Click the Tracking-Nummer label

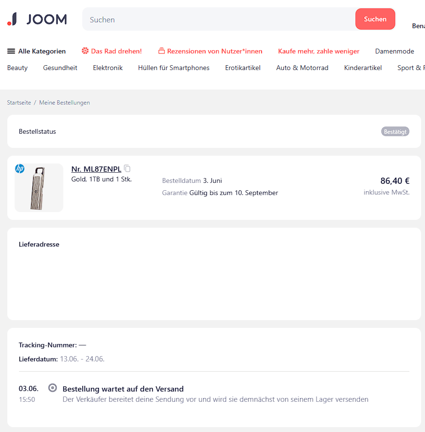pyautogui.click(x=48, y=345)
